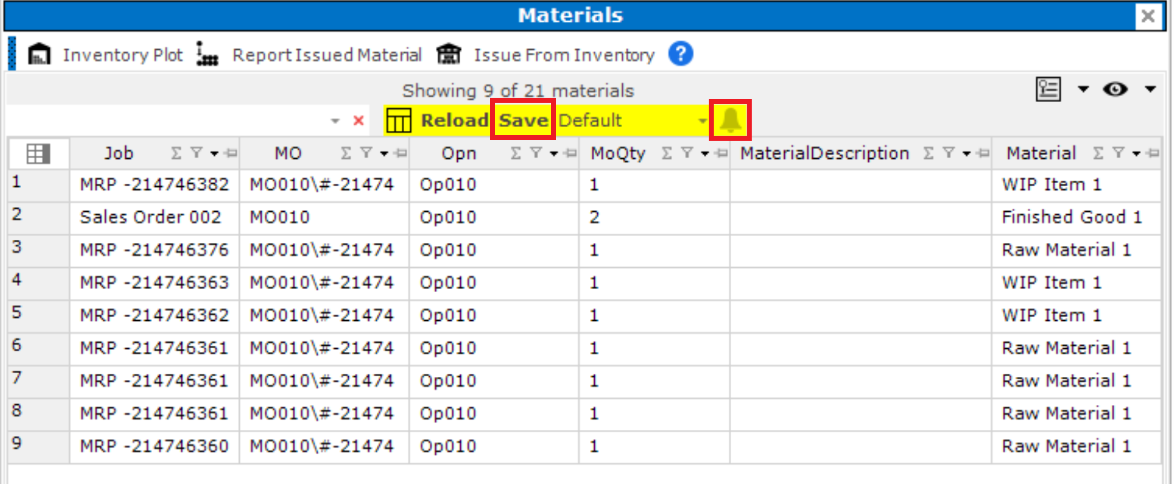Pin the MoQty column

coord(721,153)
